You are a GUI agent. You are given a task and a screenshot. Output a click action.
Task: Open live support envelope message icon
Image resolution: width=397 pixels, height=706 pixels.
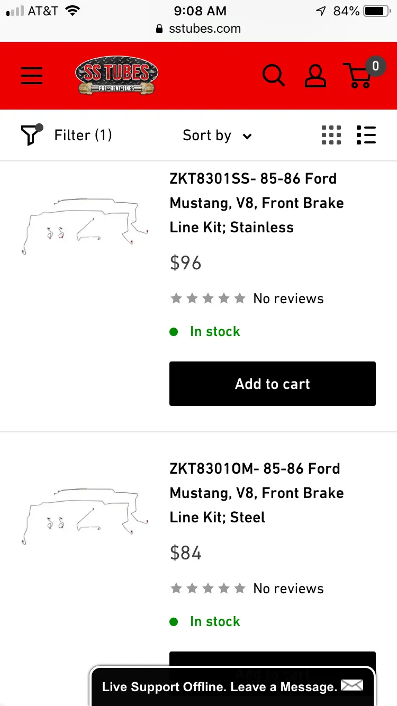(352, 686)
